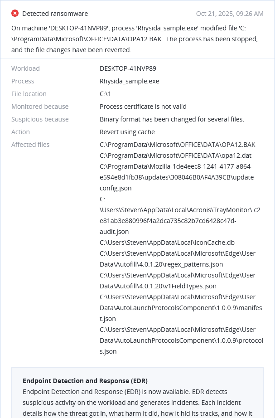Click the regex_patterns.json file path

point(177,259)
